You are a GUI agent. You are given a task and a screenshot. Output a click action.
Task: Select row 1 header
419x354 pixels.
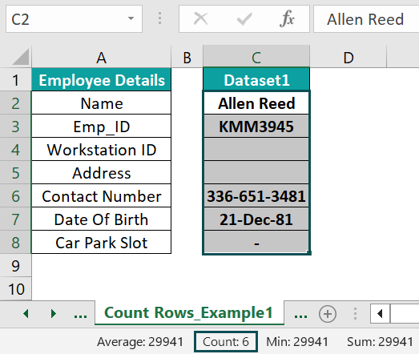(15, 80)
